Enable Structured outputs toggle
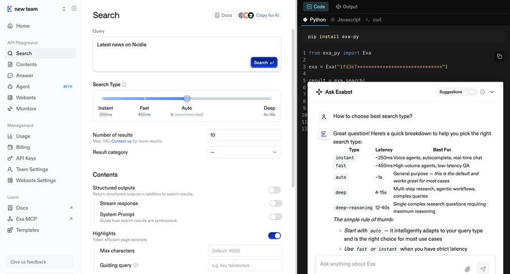Screen dimensions: 510x274 pyautogui.click(x=274, y=190)
